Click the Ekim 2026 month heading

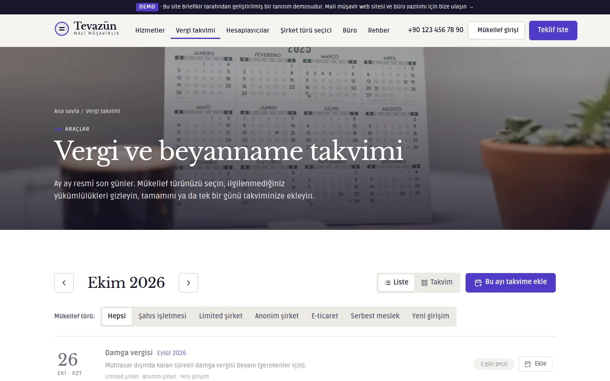click(x=126, y=283)
